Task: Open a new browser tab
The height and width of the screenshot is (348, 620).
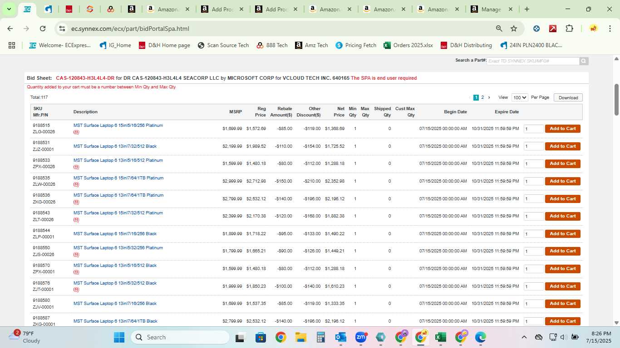Action: 527,9
